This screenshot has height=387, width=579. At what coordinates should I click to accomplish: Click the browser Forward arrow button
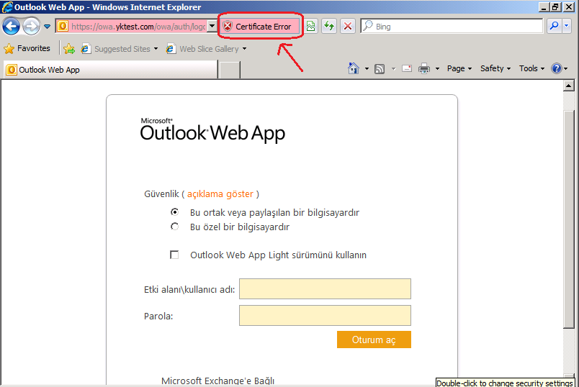point(31,27)
